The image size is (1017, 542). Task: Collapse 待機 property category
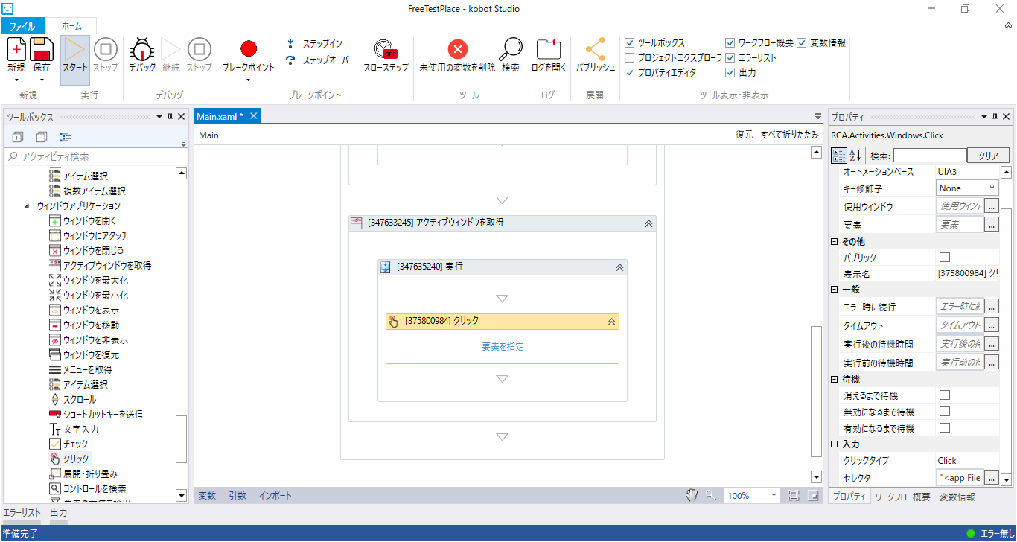coord(835,380)
